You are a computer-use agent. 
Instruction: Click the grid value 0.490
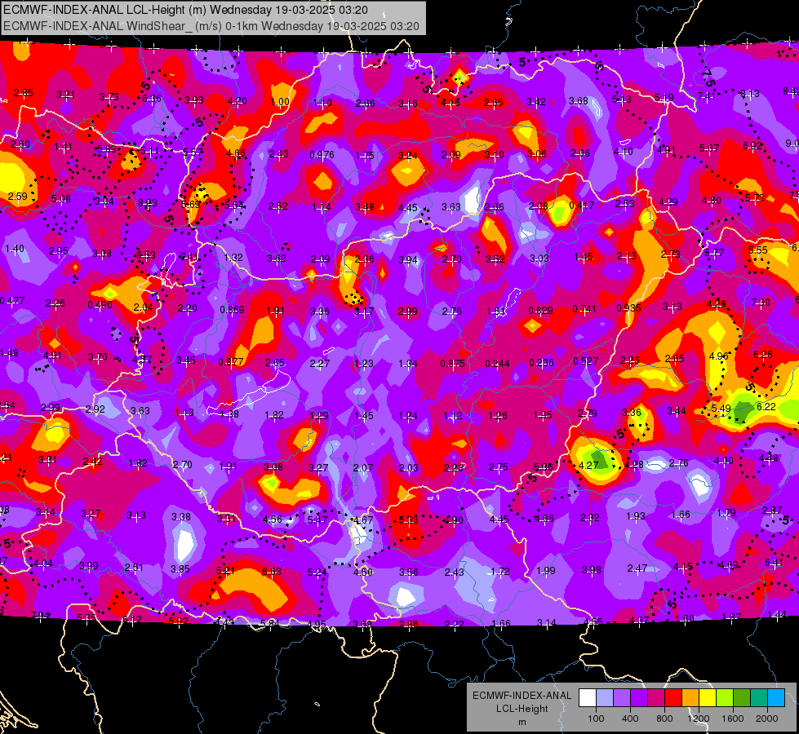(x=100, y=304)
